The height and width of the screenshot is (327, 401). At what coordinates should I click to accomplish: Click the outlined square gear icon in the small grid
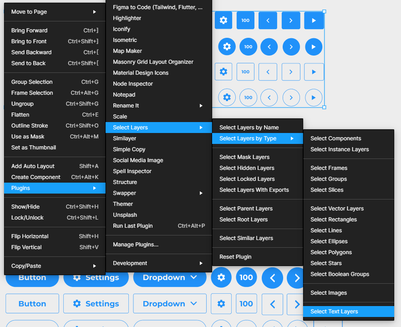tap(223, 72)
